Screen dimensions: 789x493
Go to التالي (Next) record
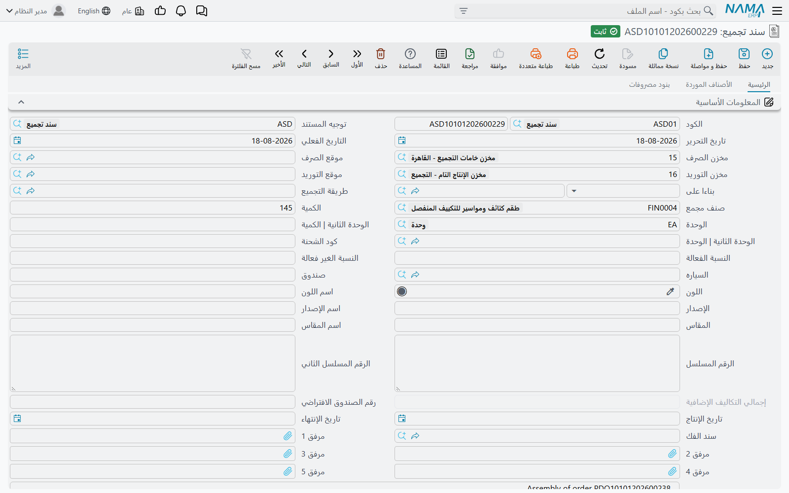pyautogui.click(x=304, y=54)
